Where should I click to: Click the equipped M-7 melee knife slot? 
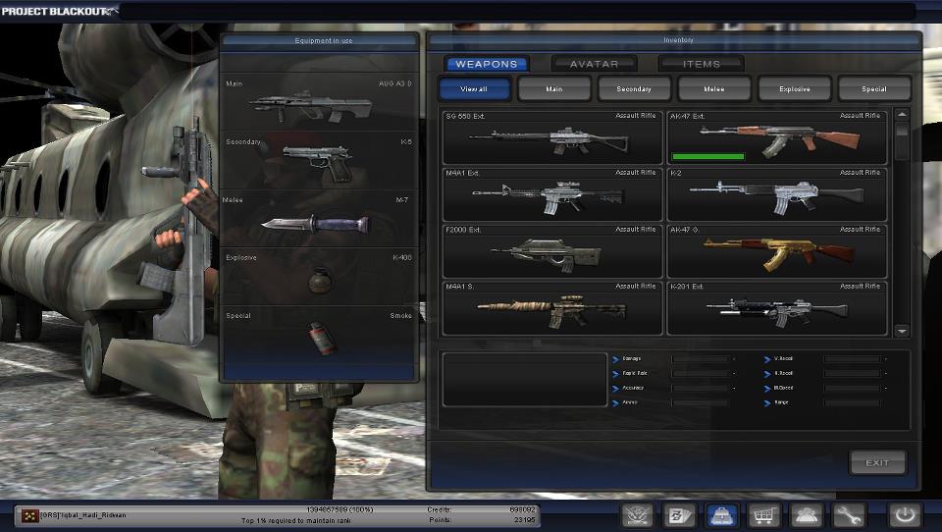pos(319,219)
